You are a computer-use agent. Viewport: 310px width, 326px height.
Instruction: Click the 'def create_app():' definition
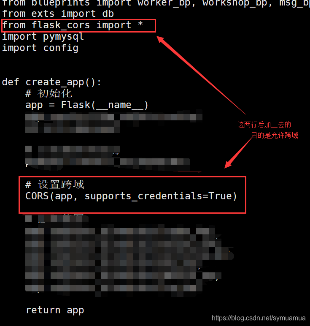[x=51, y=82]
